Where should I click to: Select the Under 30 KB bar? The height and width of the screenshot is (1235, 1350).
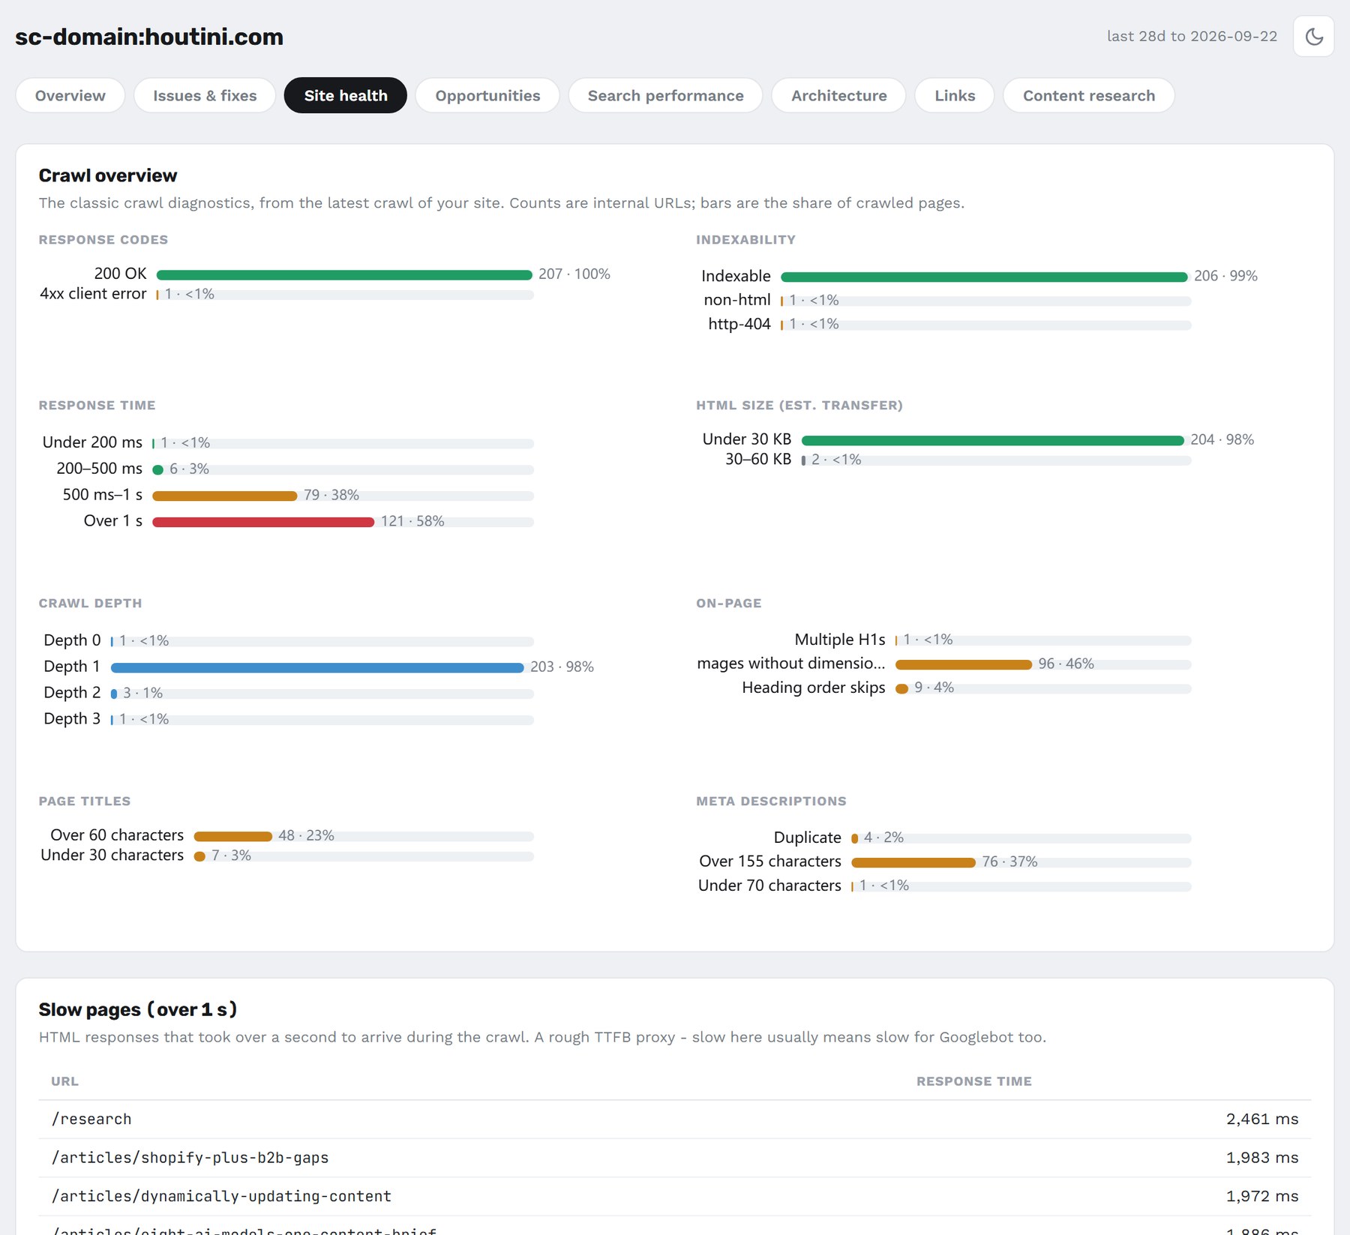[993, 441]
